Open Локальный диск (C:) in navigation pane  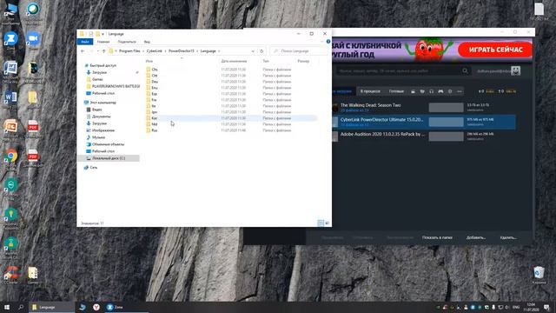[x=109, y=158]
